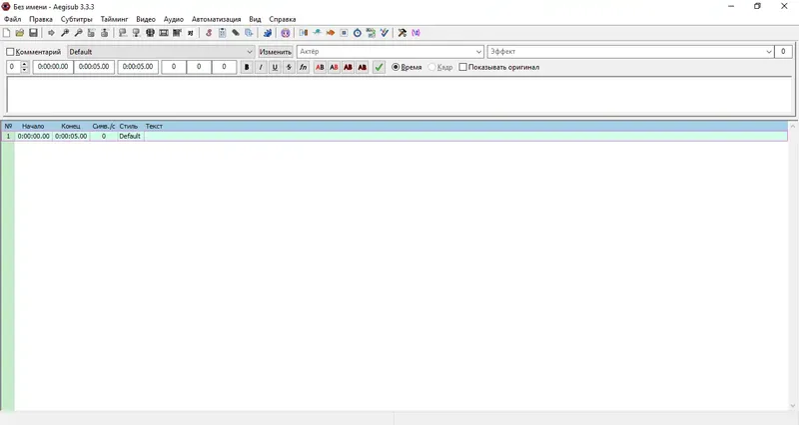Image resolution: width=799 pixels, height=425 pixels.
Task: Open the Shift times icon
Action: (304, 33)
